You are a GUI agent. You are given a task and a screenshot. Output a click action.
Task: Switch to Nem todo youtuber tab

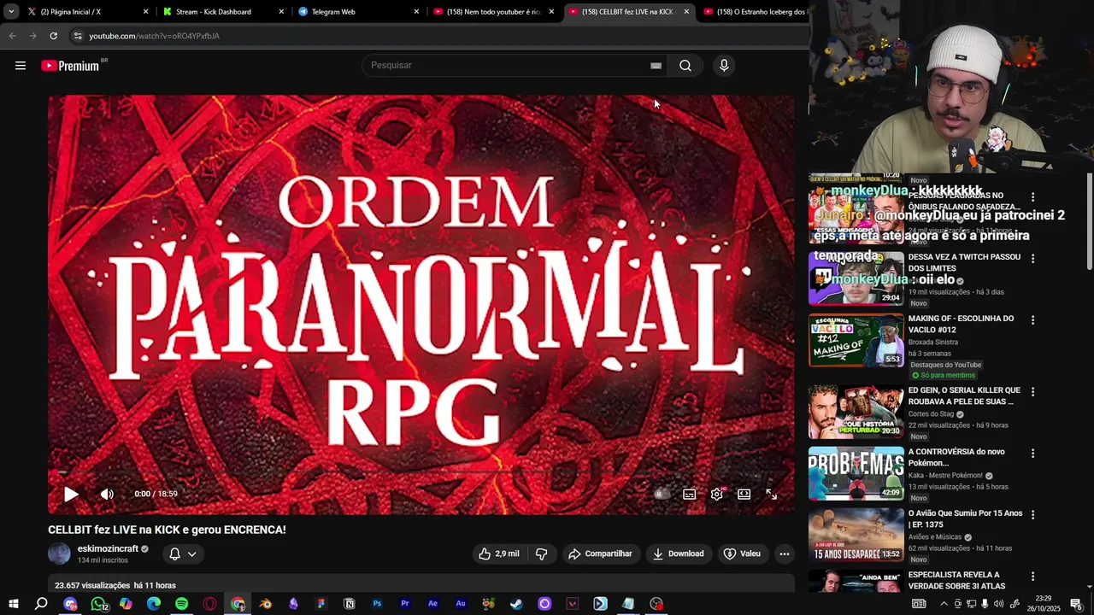pyautogui.click(x=494, y=11)
